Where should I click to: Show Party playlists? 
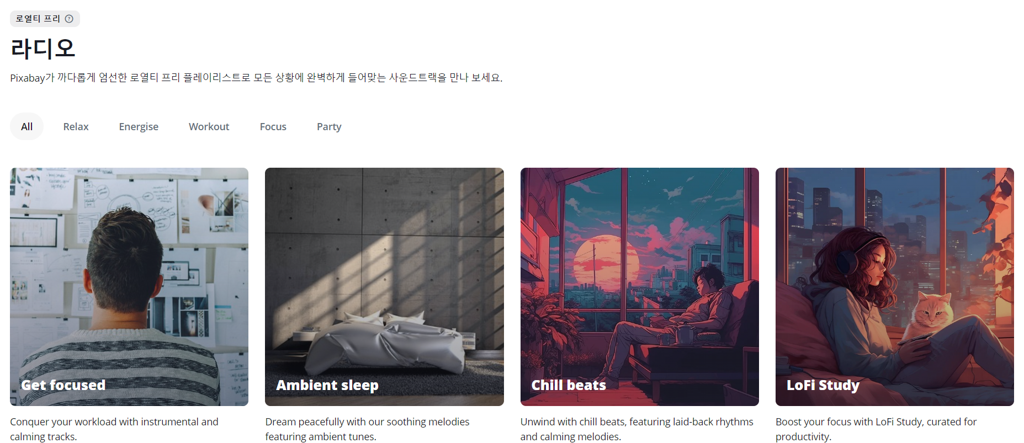pos(329,126)
